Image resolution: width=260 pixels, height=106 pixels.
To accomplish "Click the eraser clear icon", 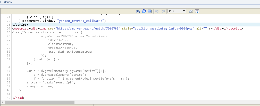I will click(191, 11).
